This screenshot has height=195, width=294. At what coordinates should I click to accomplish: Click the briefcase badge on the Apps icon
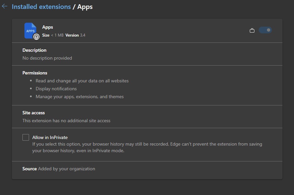[x=36, y=37]
